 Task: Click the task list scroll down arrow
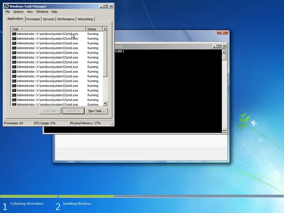click(105, 103)
